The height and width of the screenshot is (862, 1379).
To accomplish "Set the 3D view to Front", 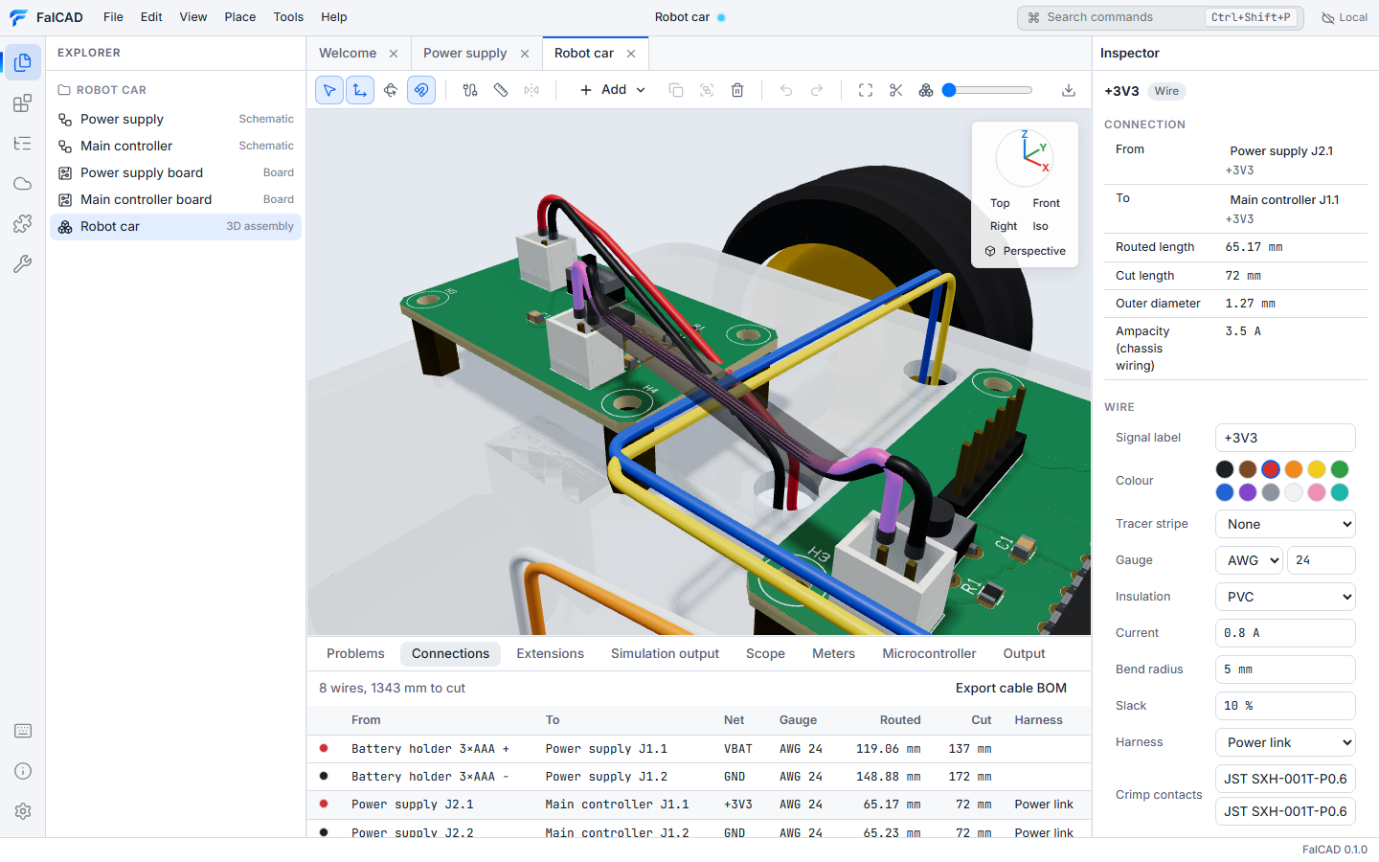I will [1047, 203].
